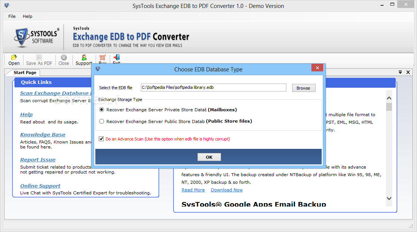Minimize the main application window

(382, 5)
